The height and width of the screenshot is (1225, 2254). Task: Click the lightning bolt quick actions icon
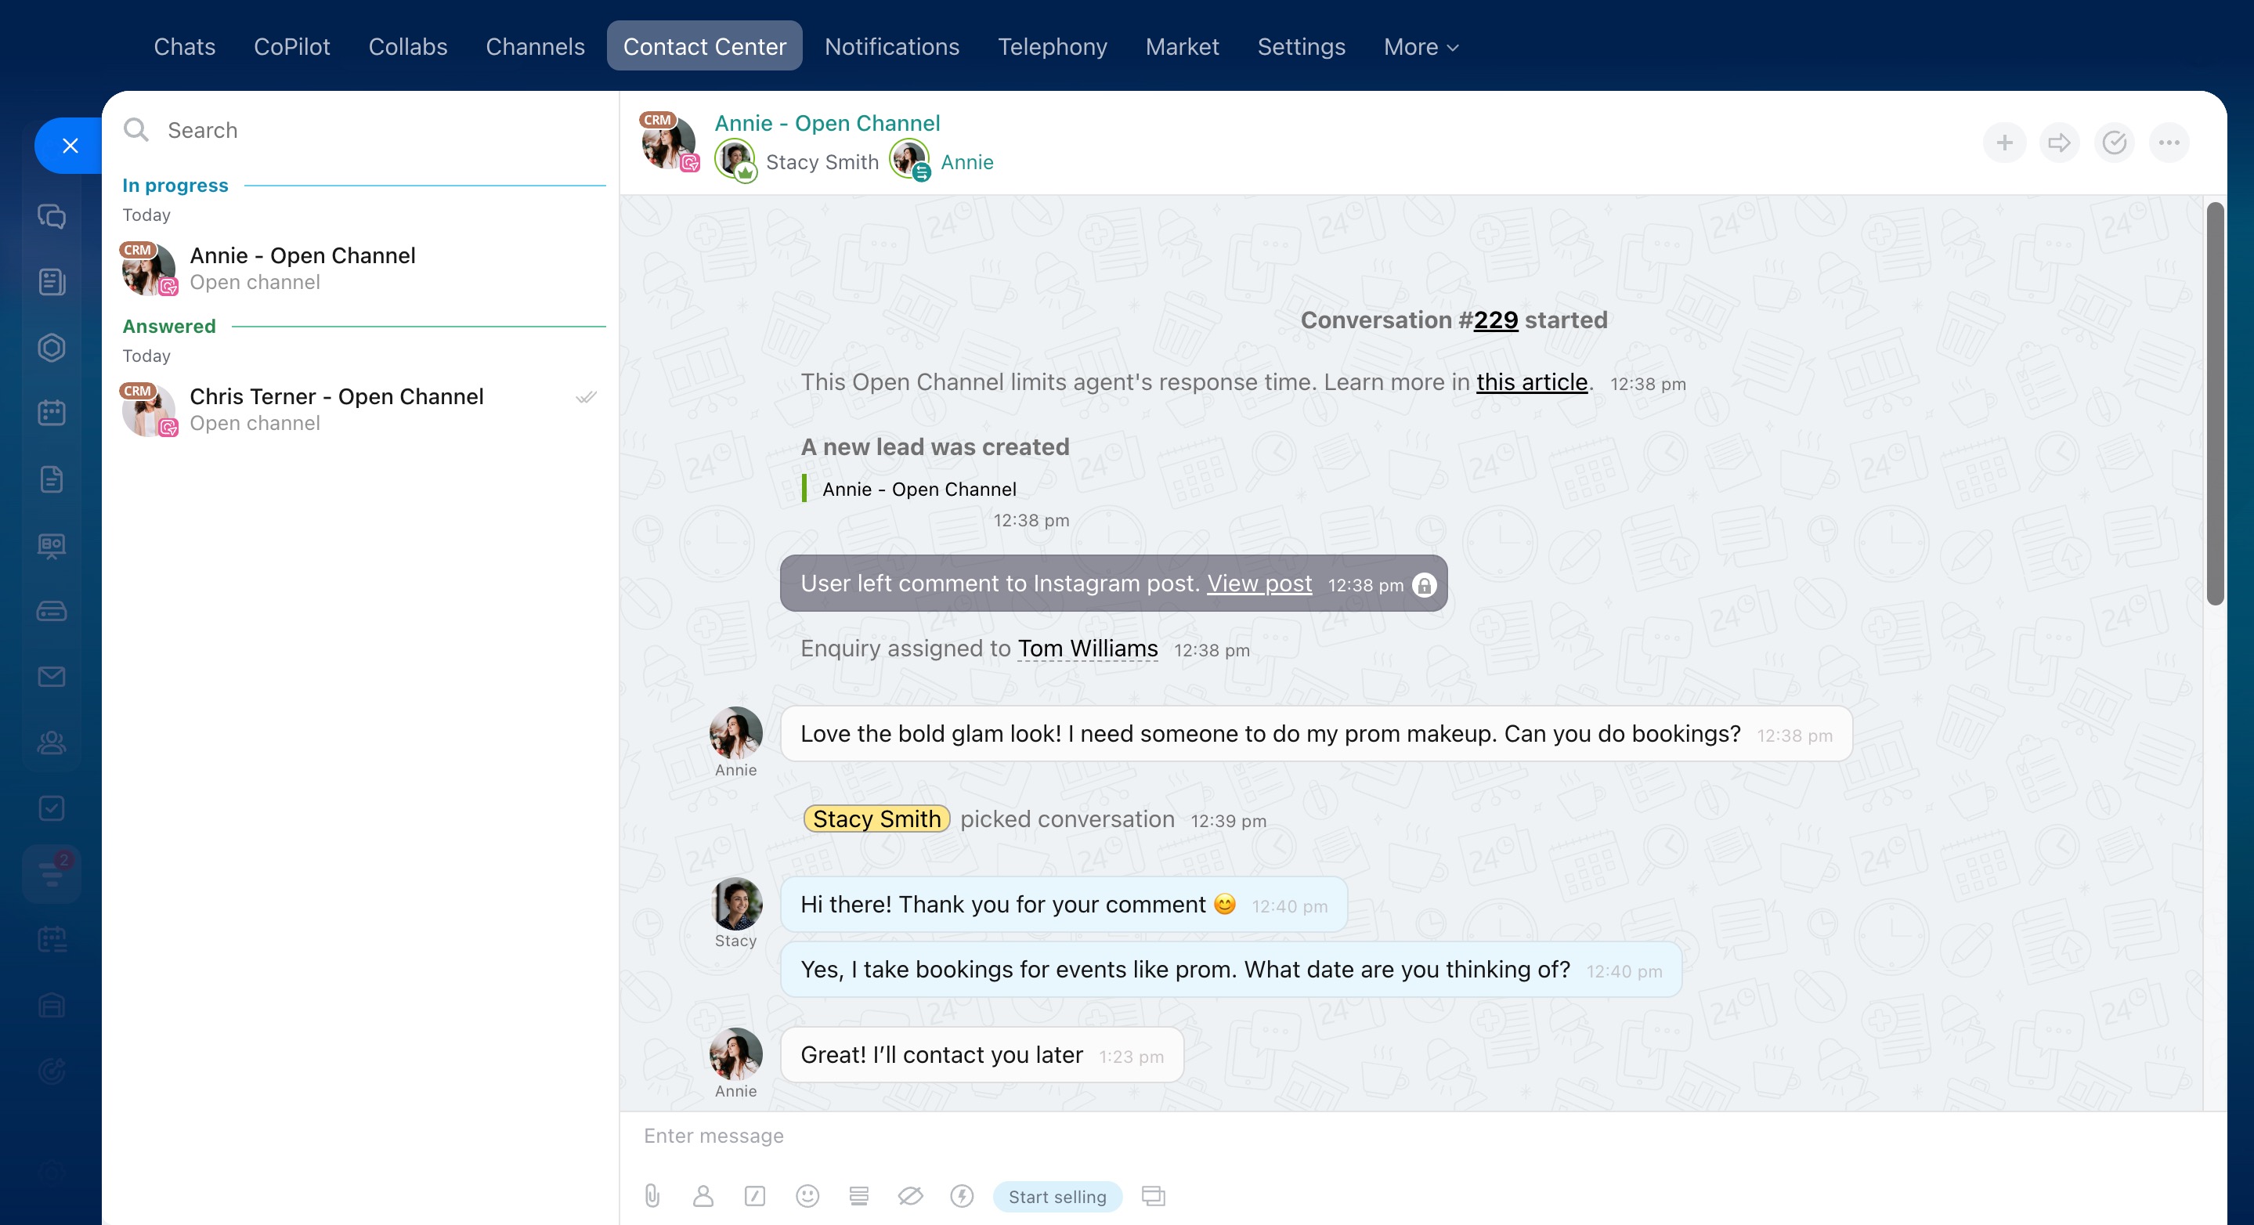pos(962,1196)
